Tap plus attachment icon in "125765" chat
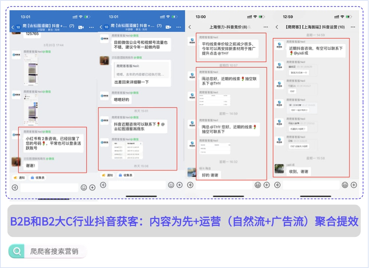Image resolution: width=369 pixels, height=268 pixels. pos(92,188)
